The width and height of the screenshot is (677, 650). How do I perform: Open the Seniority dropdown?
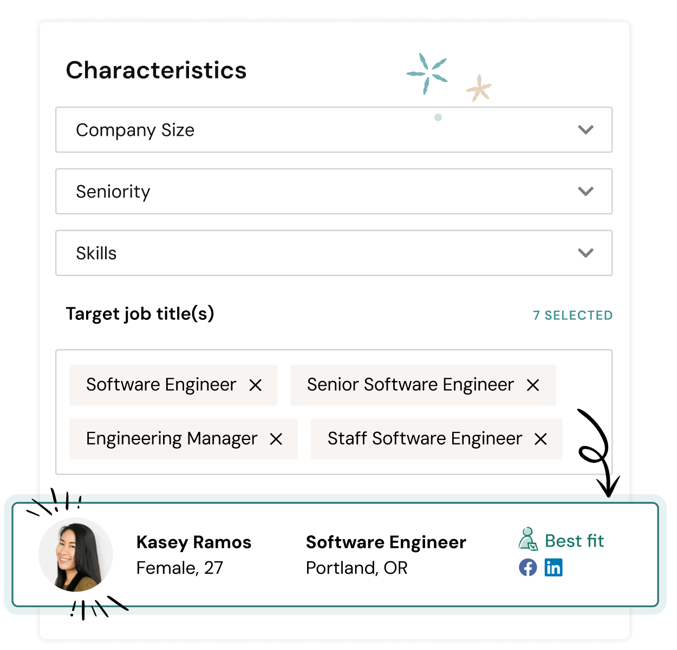coord(334,192)
